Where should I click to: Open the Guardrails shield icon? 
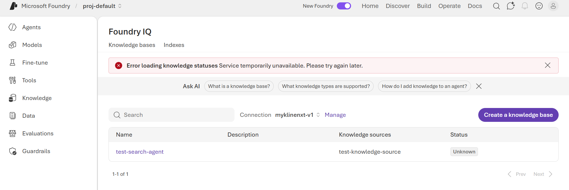click(x=12, y=151)
